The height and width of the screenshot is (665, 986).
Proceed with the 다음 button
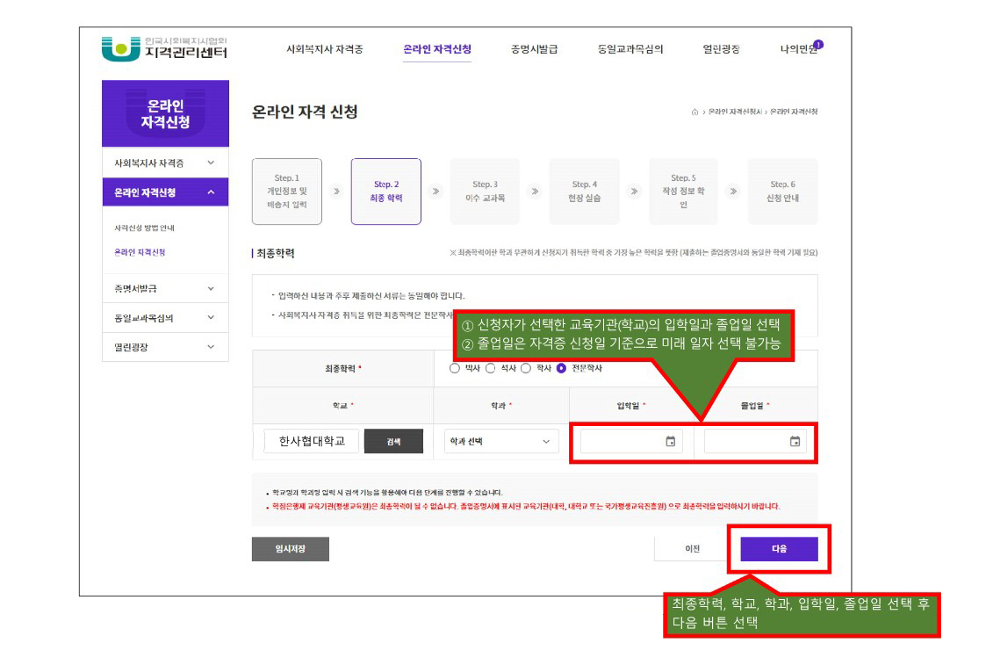coord(779,549)
